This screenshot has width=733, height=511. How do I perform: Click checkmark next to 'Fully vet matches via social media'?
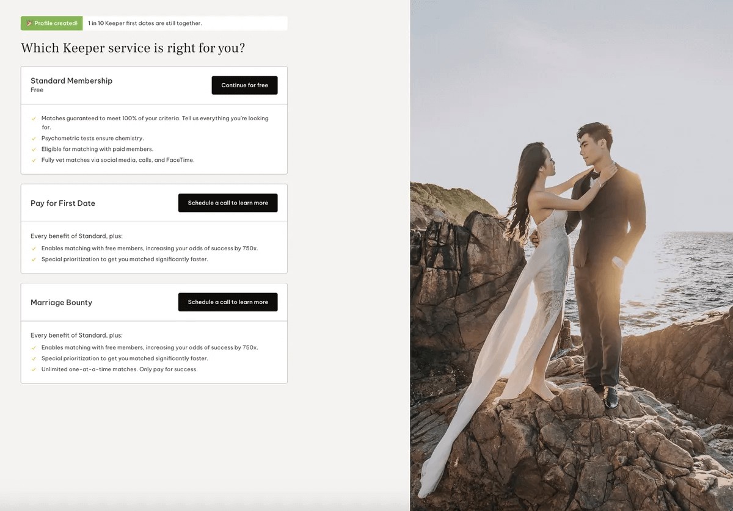[34, 161]
